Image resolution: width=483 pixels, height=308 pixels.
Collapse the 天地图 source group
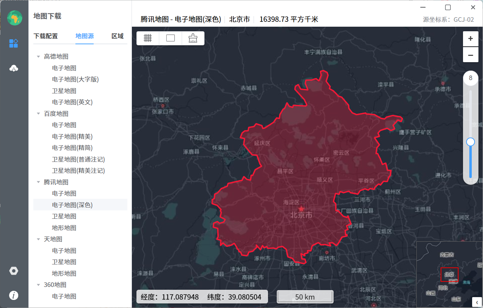38,239
